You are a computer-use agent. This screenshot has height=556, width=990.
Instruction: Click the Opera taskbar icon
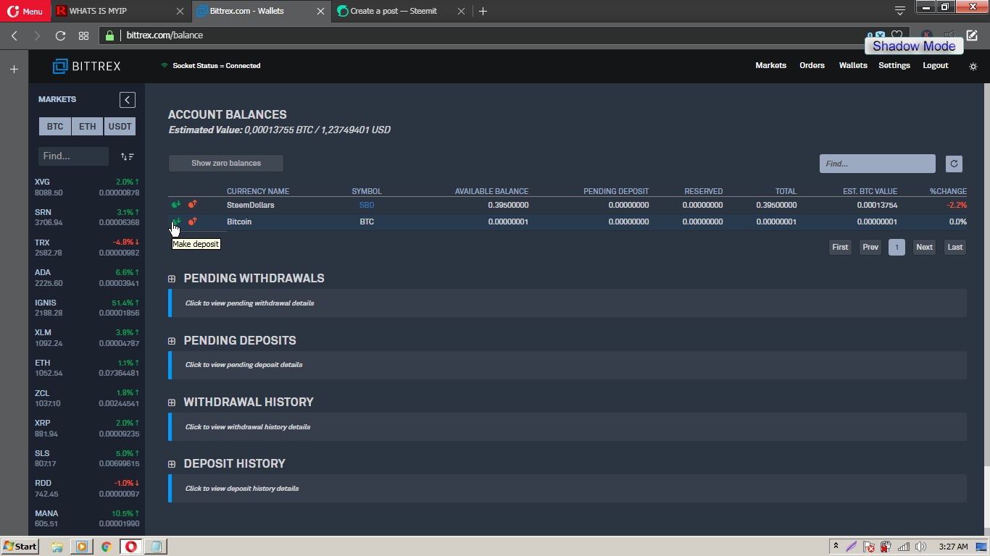[x=131, y=547]
